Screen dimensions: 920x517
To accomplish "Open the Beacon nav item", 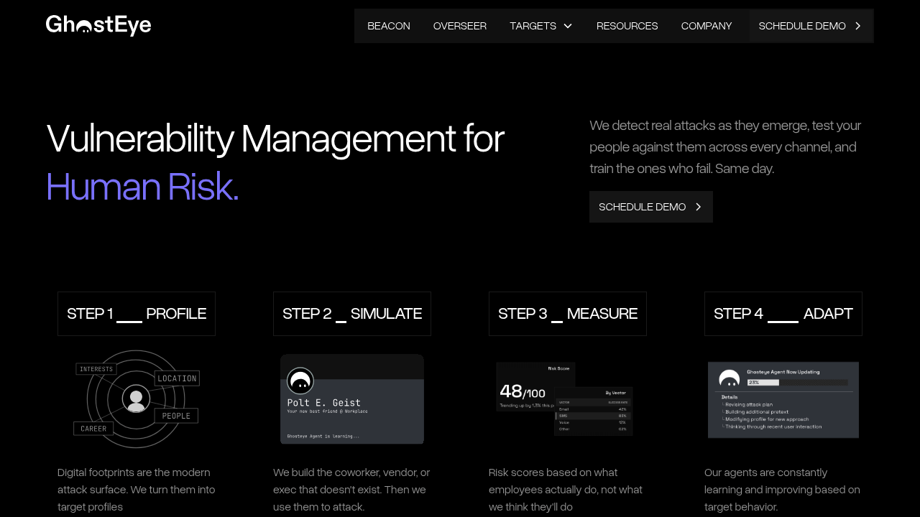I will [389, 26].
